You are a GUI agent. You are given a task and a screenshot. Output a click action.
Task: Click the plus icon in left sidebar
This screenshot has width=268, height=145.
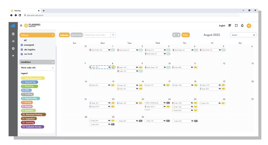[13, 56]
